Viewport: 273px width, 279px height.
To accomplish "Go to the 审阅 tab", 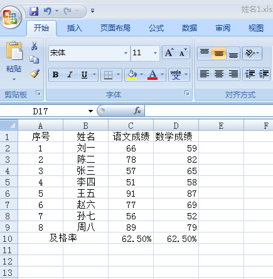I will pyautogui.click(x=223, y=28).
